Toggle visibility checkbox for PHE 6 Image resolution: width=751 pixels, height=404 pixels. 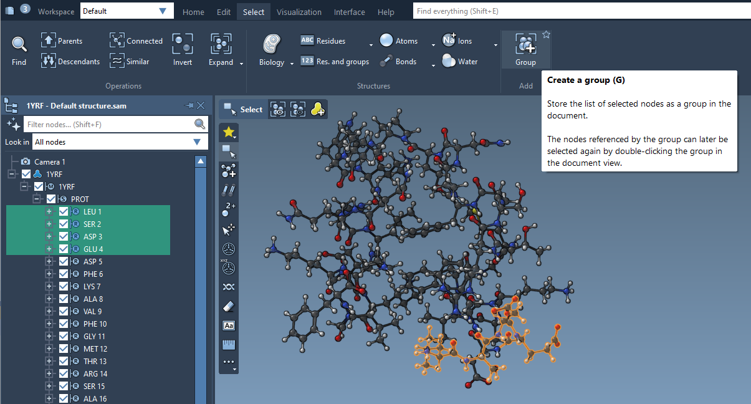click(64, 274)
